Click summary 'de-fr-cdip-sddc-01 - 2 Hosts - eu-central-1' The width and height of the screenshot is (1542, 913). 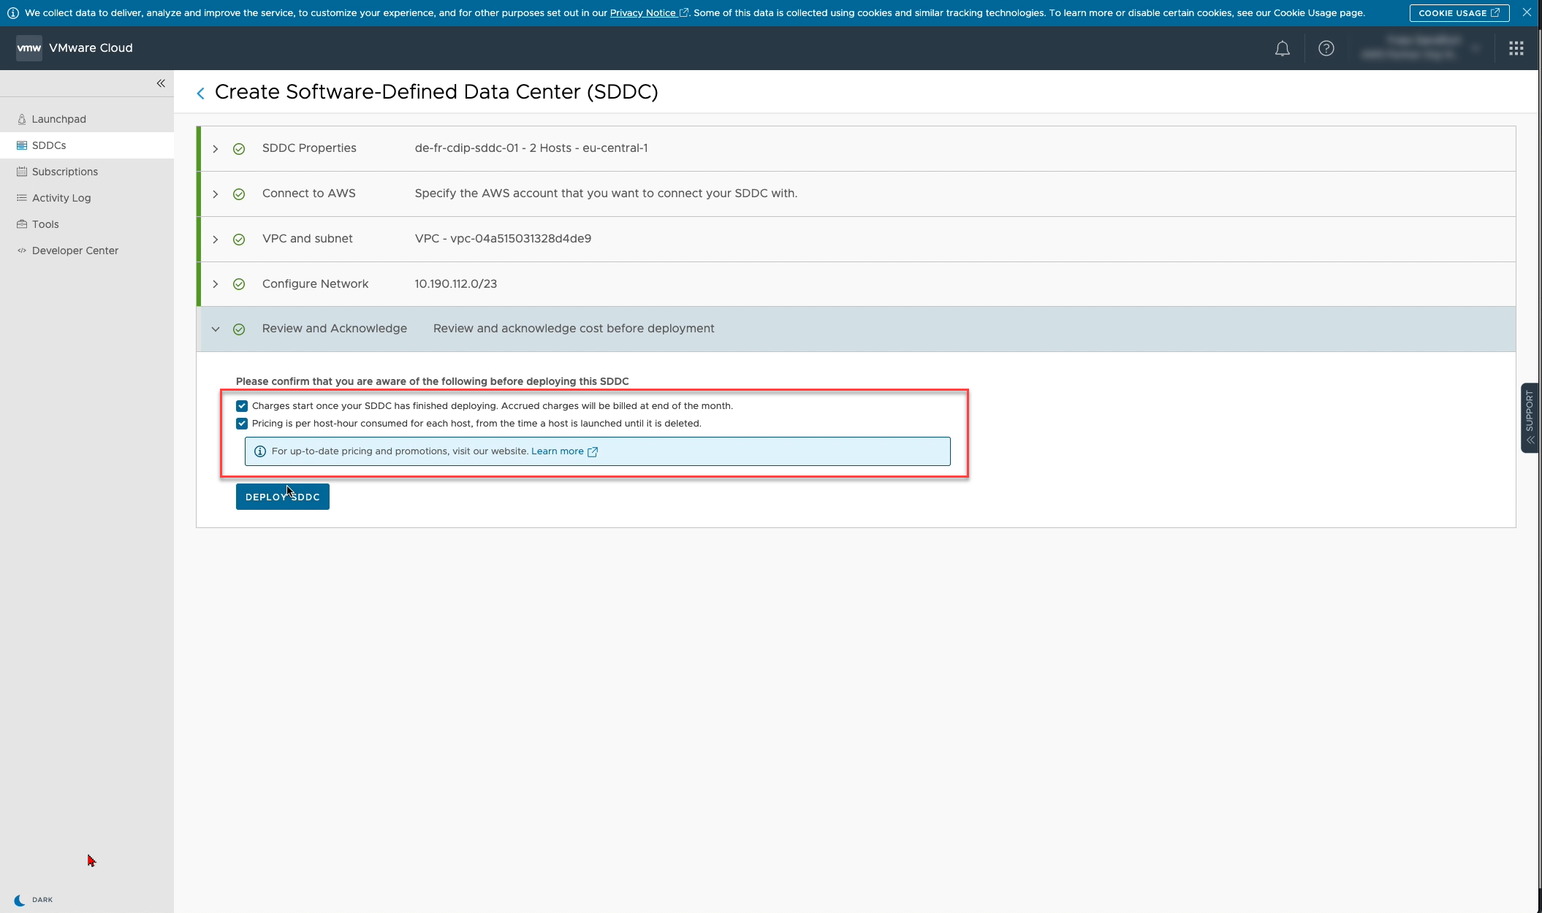coord(531,148)
